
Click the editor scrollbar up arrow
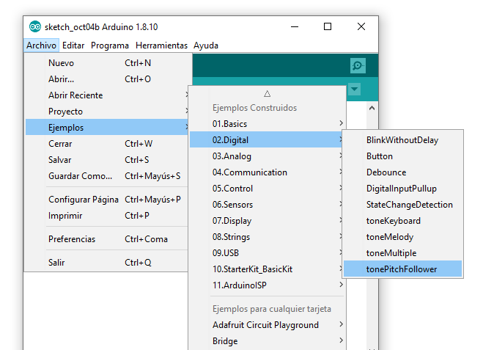[x=372, y=108]
